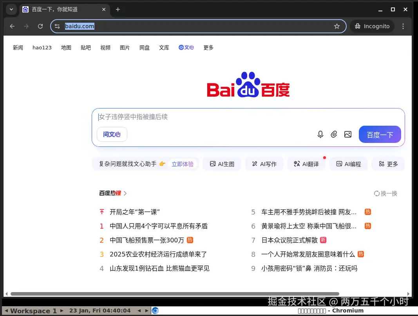Viewport: 418px width, 316px height.
Task: Expand 更多 AI tools button
Action: pyautogui.click(x=388, y=164)
